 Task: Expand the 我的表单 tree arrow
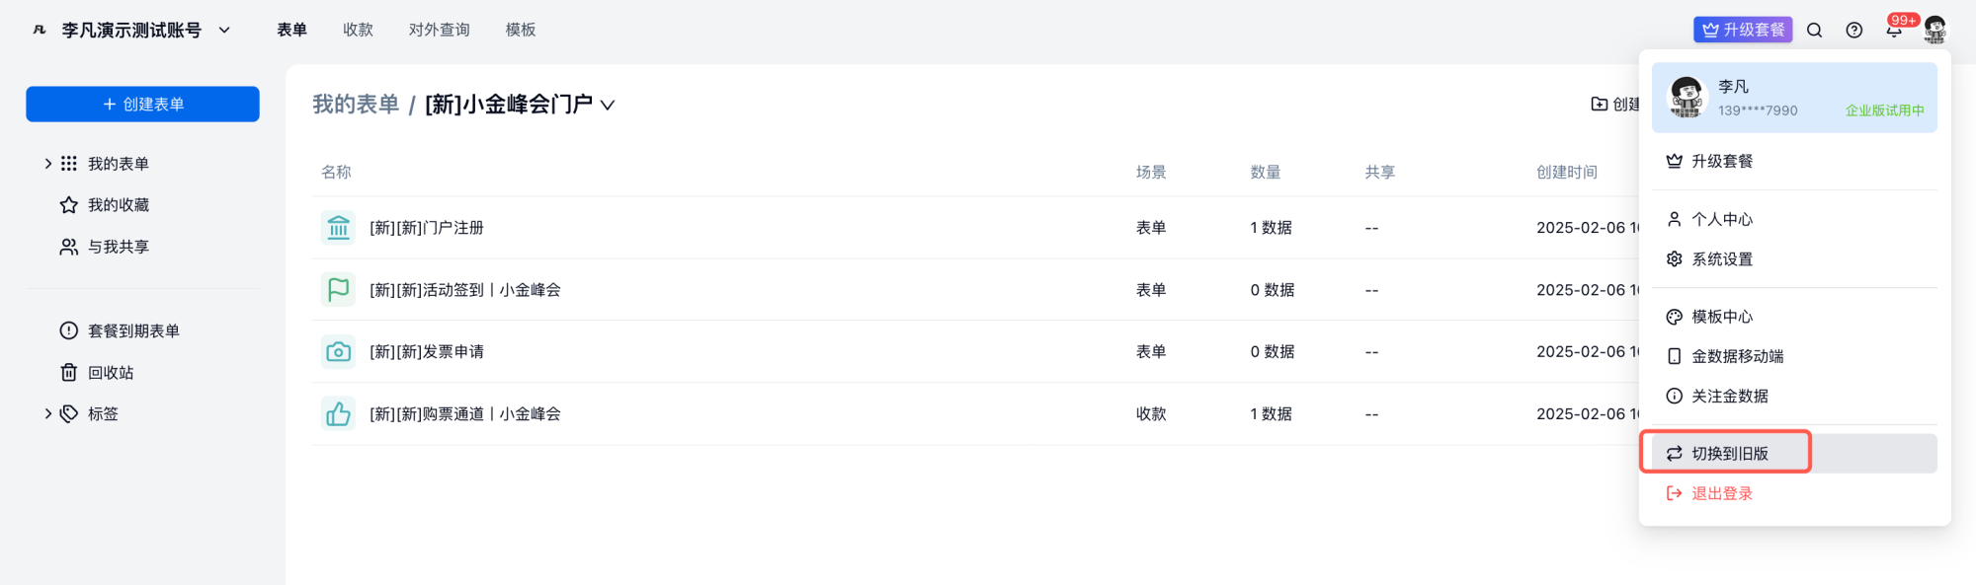tap(47, 164)
